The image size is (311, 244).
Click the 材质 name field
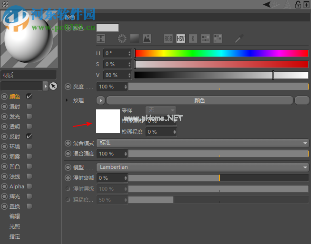click(29, 75)
